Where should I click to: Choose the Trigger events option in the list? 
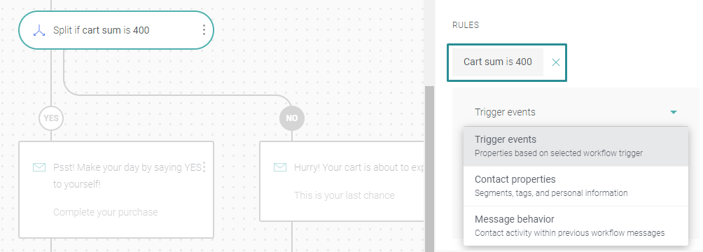coord(576,146)
